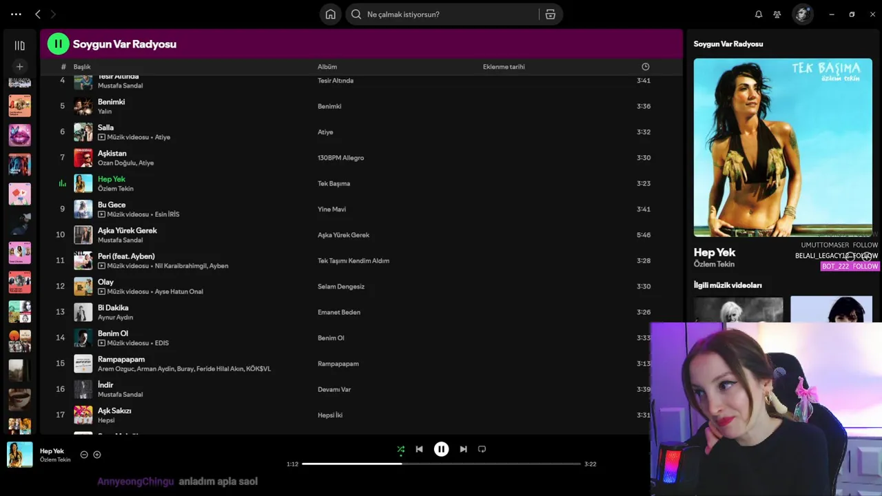The height and width of the screenshot is (496, 882).
Task: Select the Bi Dakika track
Action: pyautogui.click(x=361, y=312)
